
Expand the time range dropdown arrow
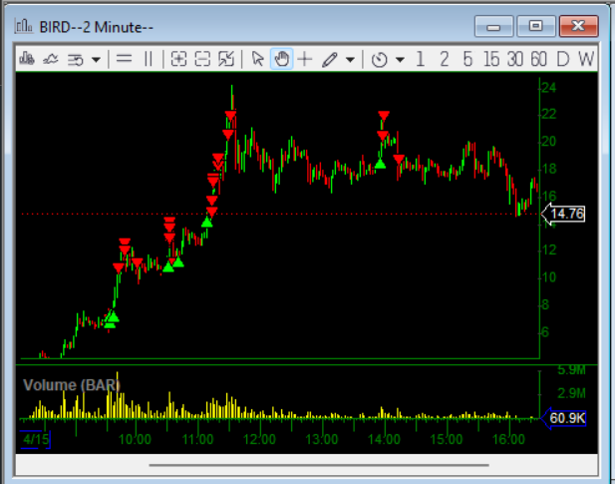[x=400, y=60]
